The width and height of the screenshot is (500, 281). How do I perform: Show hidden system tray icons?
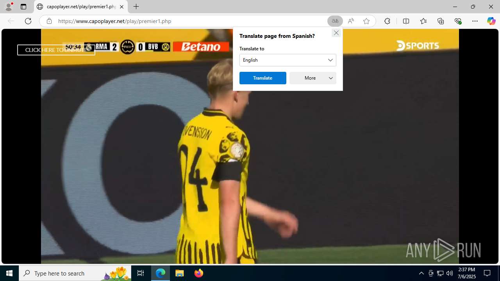pyautogui.click(x=421, y=273)
